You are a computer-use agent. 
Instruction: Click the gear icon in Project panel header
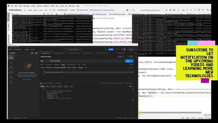(57, 14)
